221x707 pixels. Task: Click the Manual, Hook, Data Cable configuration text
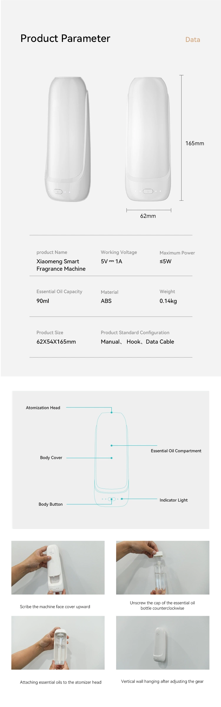(137, 342)
